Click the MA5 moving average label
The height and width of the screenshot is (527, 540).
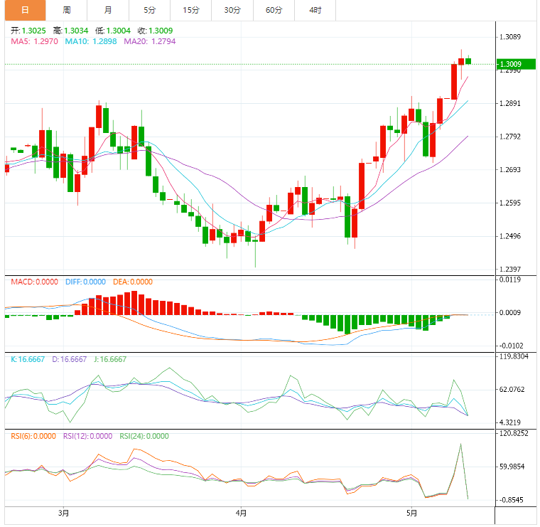pyautogui.click(x=34, y=42)
